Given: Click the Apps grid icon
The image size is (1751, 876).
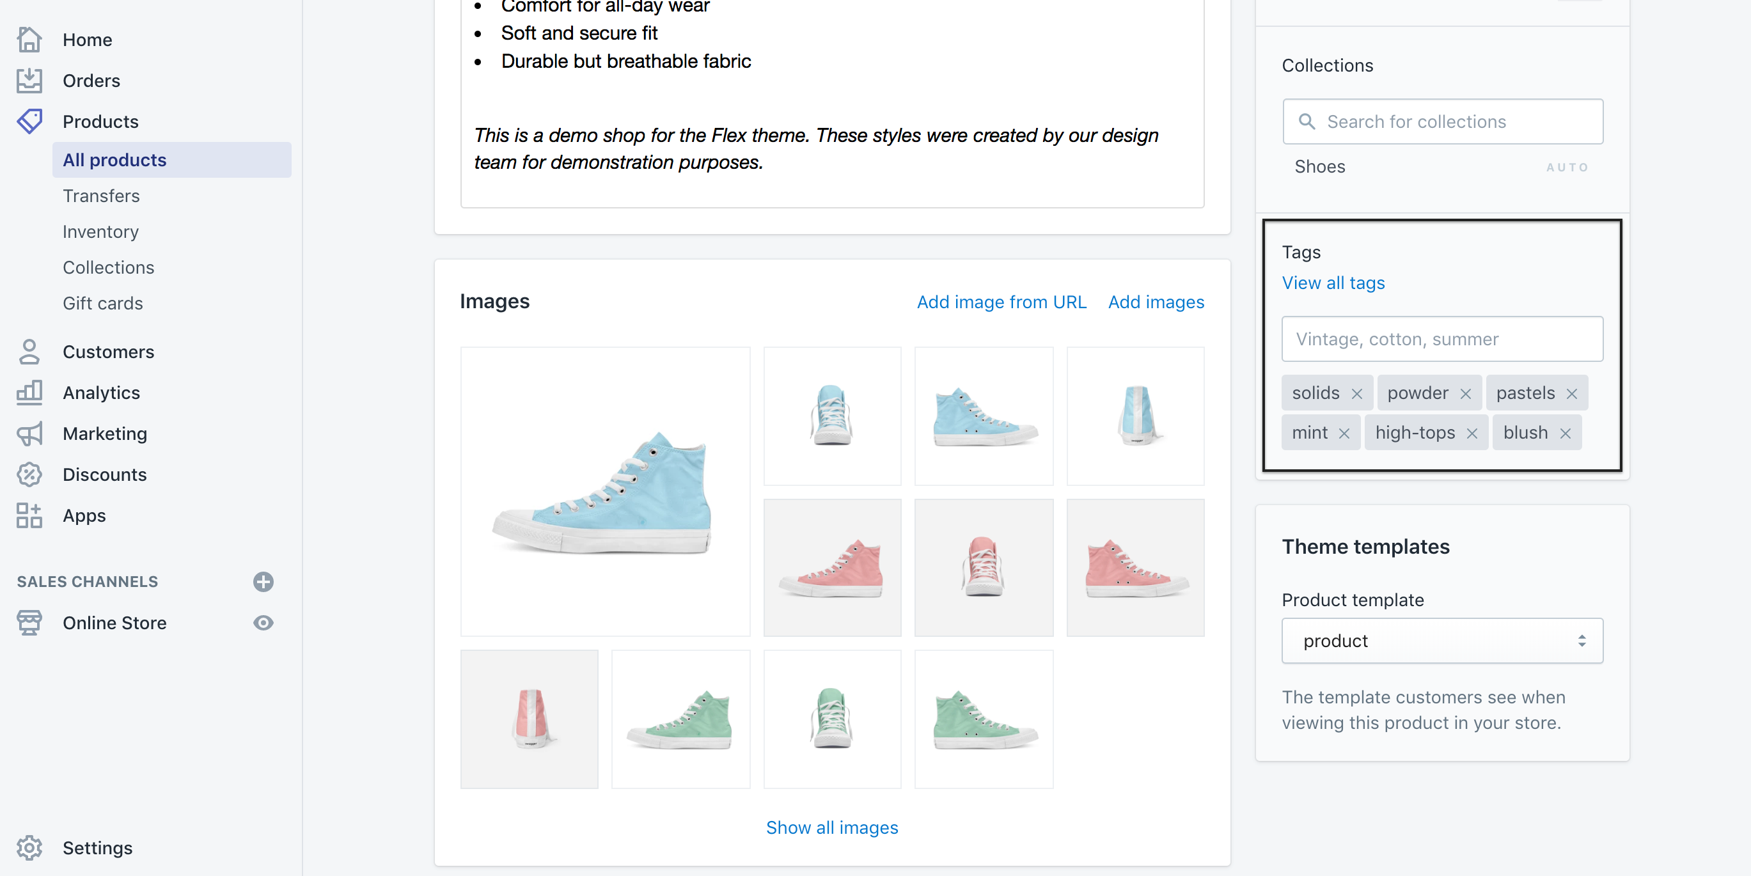Looking at the screenshot, I should 29,515.
